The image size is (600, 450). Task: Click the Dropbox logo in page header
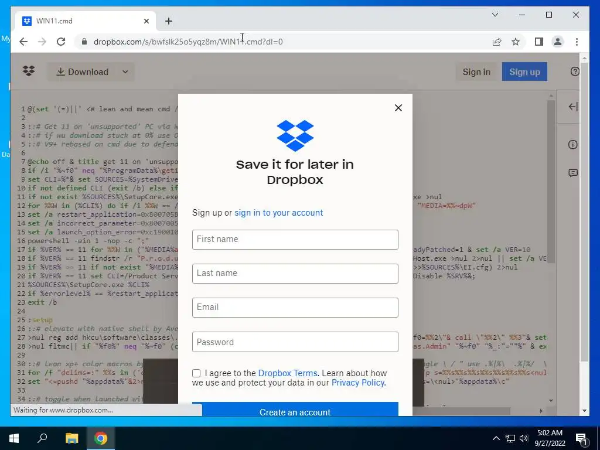point(29,71)
